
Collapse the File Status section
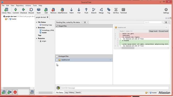[36, 22]
